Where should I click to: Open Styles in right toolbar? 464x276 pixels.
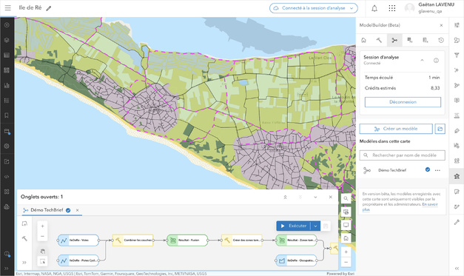457,40
